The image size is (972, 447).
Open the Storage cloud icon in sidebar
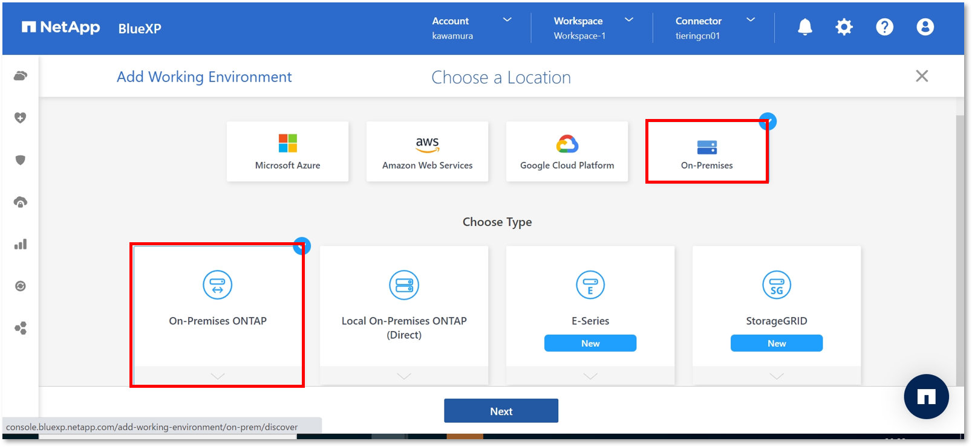(x=21, y=76)
